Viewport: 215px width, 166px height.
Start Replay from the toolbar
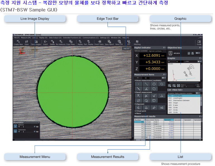point(80,42)
